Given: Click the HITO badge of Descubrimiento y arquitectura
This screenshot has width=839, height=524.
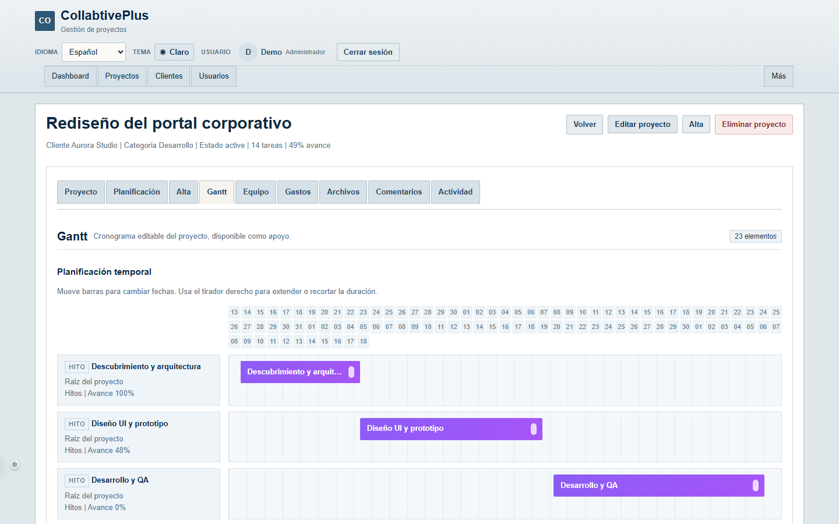Looking at the screenshot, I should (77, 367).
